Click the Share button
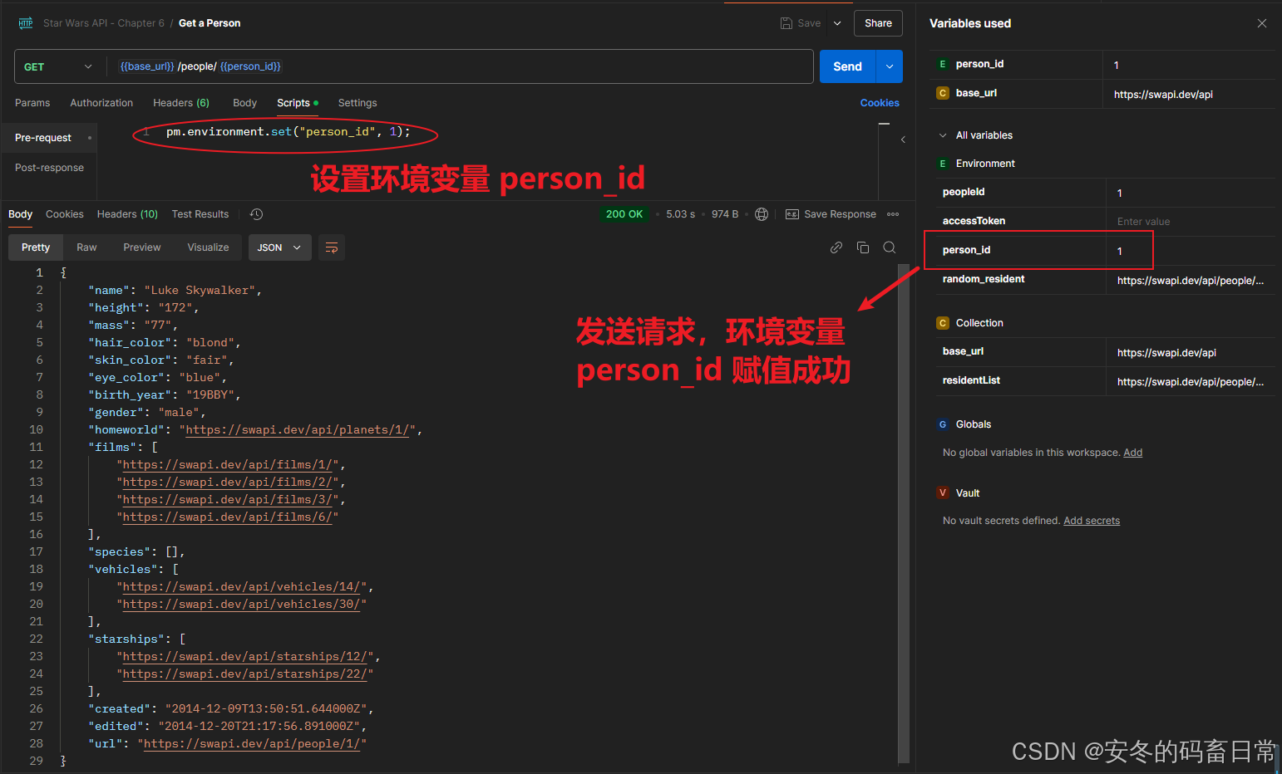This screenshot has height=774, width=1282. tap(878, 23)
